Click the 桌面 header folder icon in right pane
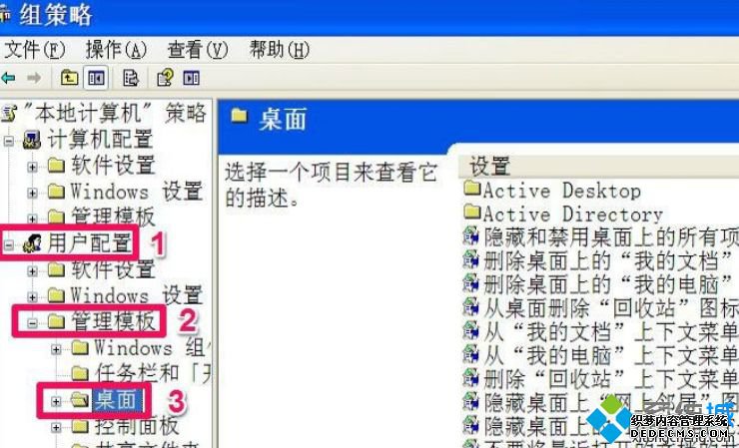 point(239,116)
